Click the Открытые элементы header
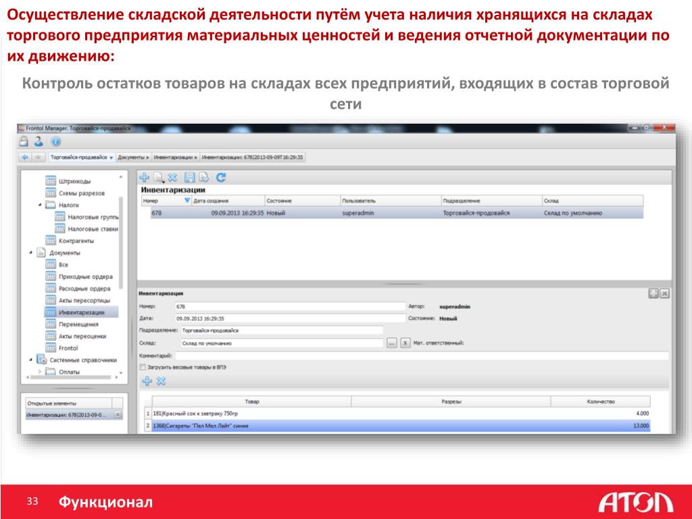 click(68, 403)
